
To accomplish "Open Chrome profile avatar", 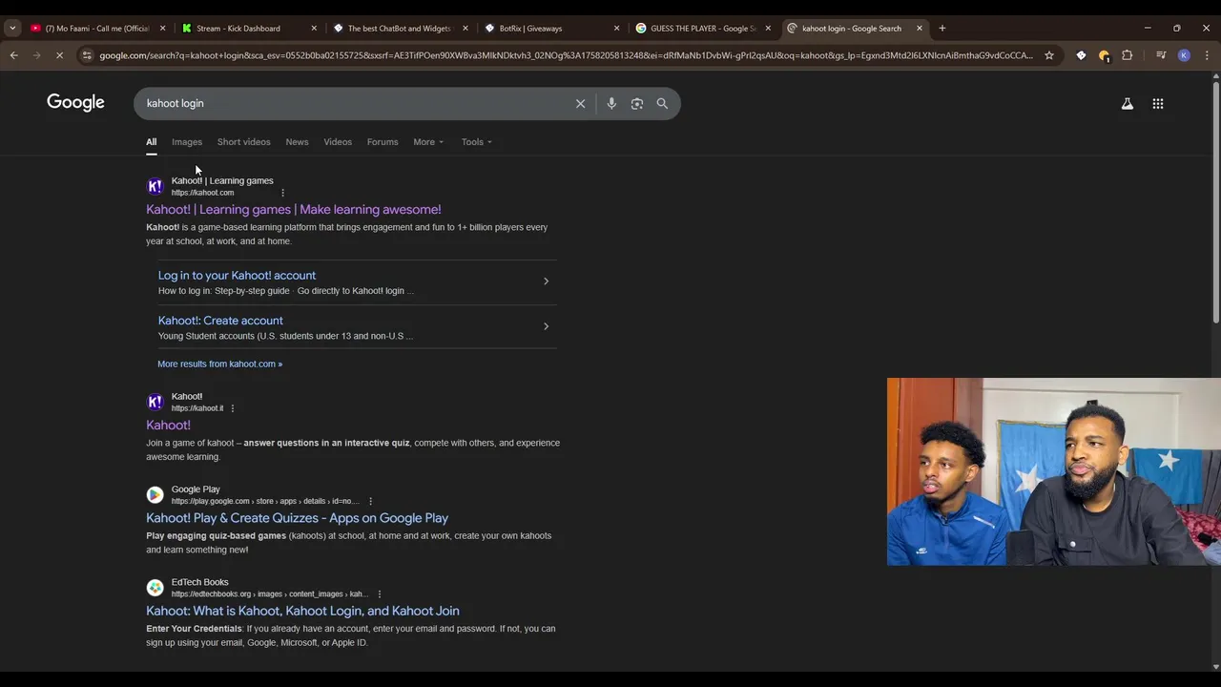I will [x=1184, y=55].
